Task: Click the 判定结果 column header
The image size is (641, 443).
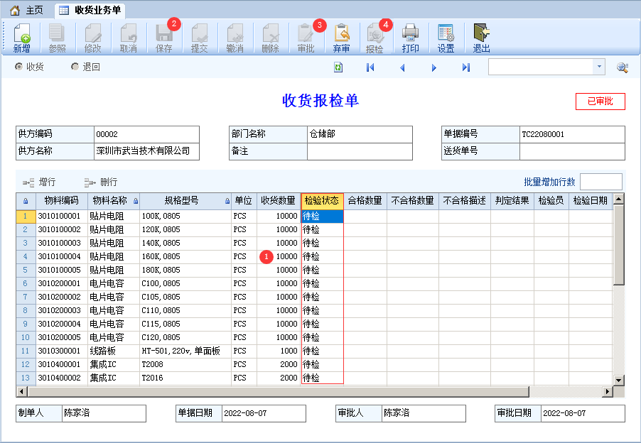Action: [512, 201]
